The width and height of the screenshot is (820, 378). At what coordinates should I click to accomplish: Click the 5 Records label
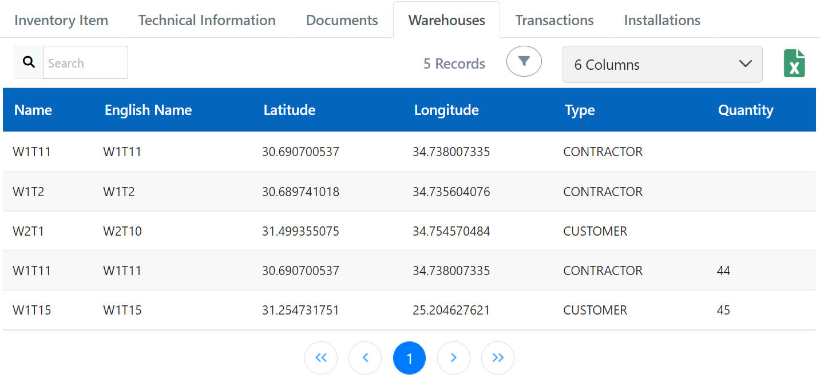[454, 63]
